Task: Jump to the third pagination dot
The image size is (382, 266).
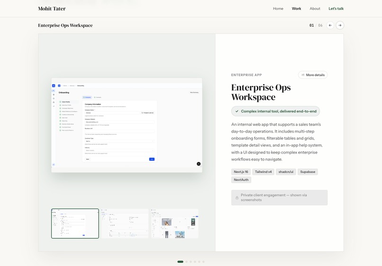Action: 191,262
